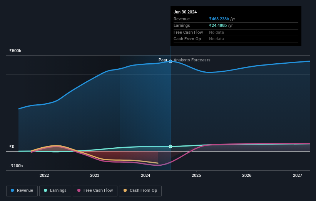This screenshot has height=201, width=316.
Task: Click the ₹500b y-axis label
Action: pos(15,51)
